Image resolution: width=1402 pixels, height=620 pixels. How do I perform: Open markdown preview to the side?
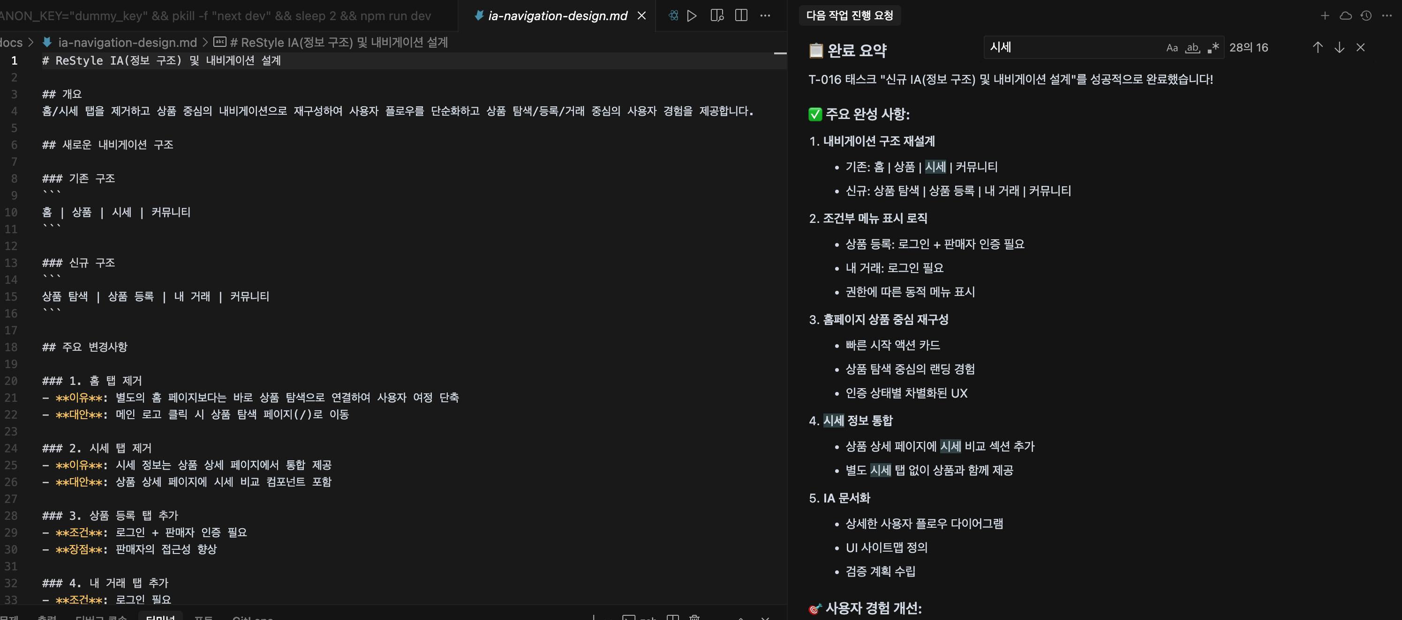717,16
